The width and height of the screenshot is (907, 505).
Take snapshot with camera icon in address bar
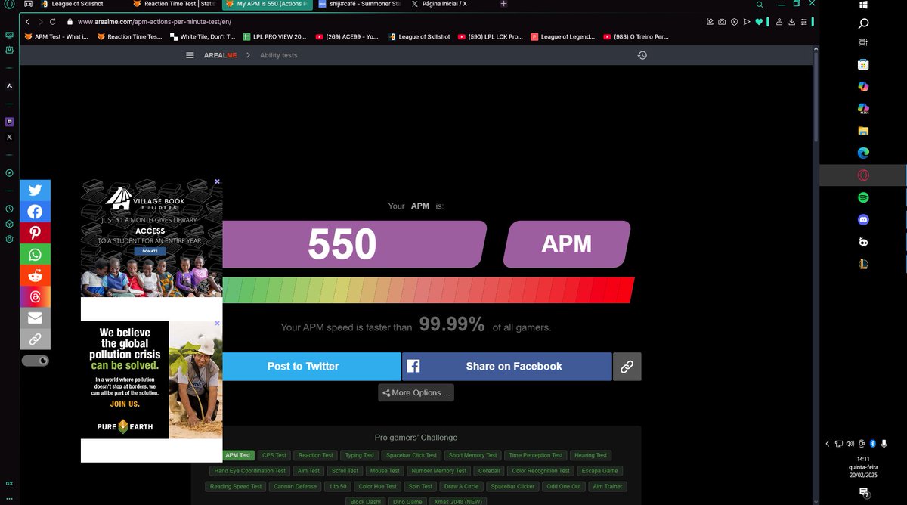click(x=722, y=22)
